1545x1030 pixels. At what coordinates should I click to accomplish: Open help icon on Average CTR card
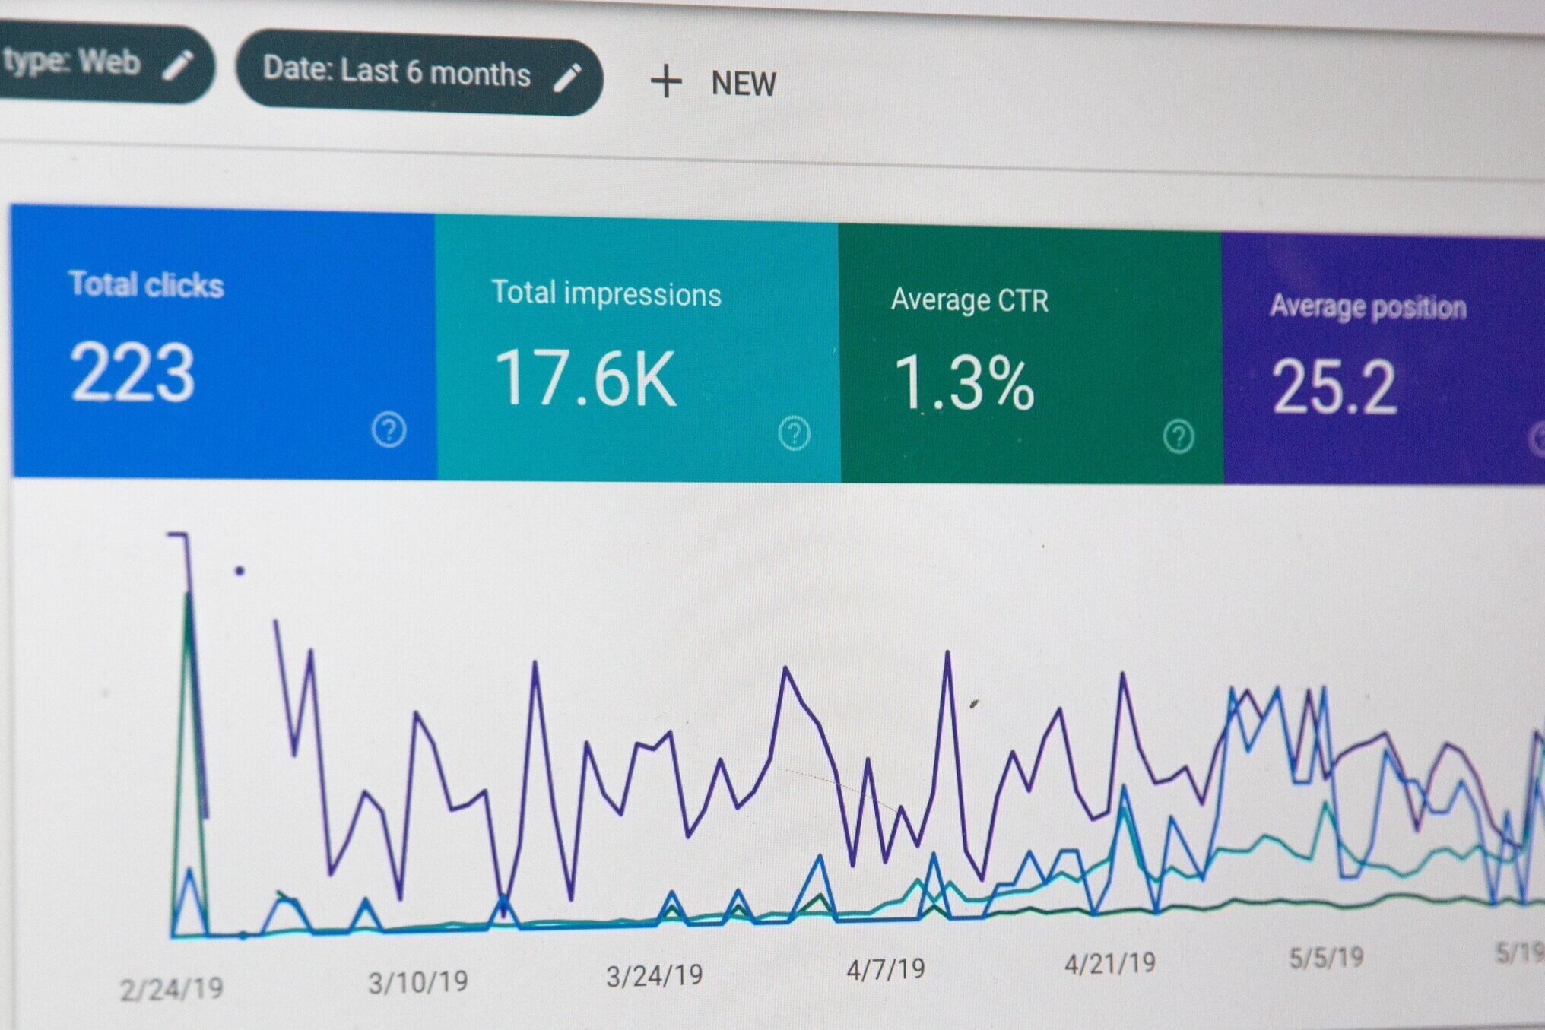[1178, 437]
